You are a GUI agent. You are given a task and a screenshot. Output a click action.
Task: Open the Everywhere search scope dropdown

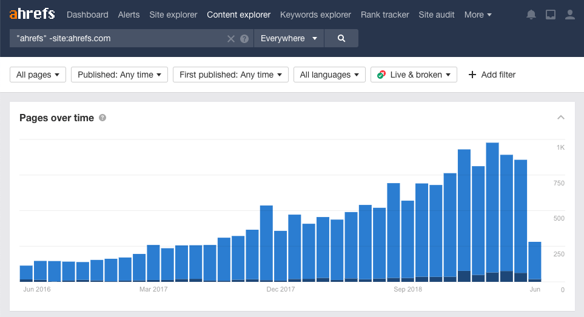(x=289, y=38)
